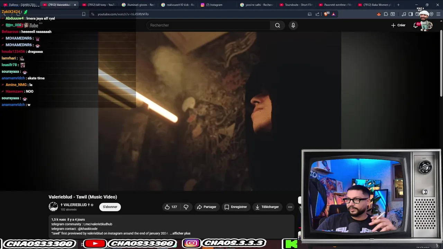Save video with Enregistrer button
This screenshot has height=249, width=443.
coord(236,207)
